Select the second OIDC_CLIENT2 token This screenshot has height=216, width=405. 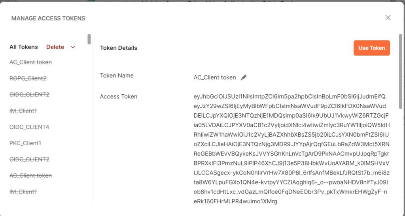coord(29,160)
